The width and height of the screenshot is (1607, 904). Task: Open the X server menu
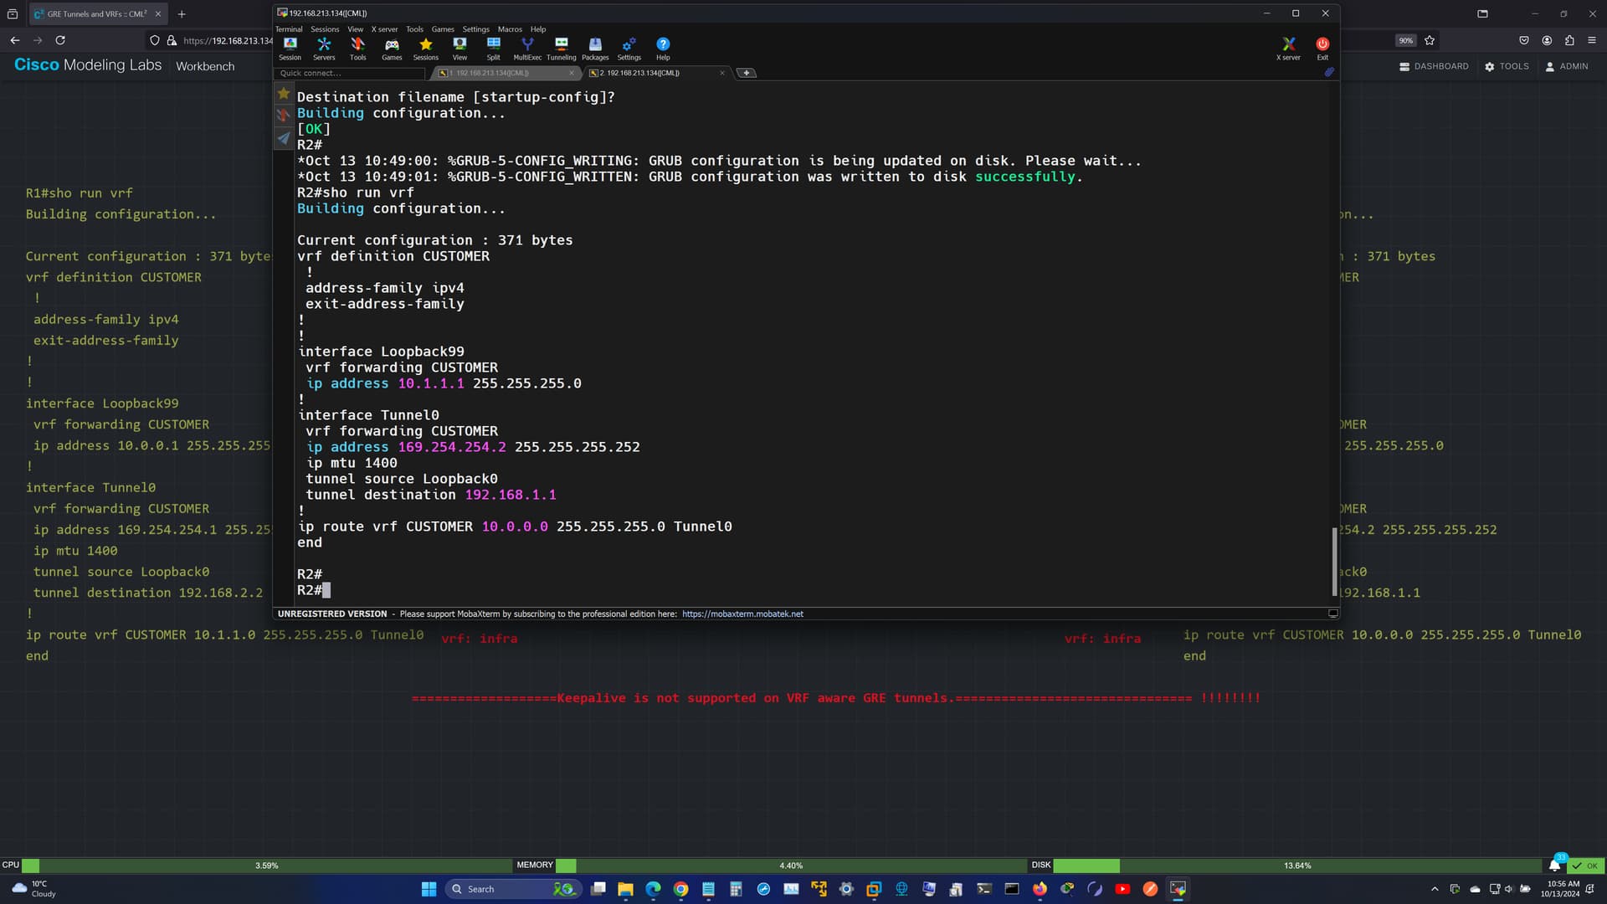click(x=384, y=29)
